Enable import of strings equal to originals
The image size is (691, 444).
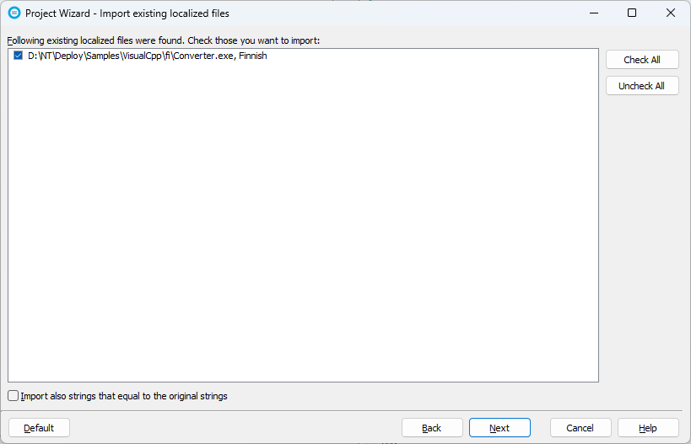pos(13,396)
